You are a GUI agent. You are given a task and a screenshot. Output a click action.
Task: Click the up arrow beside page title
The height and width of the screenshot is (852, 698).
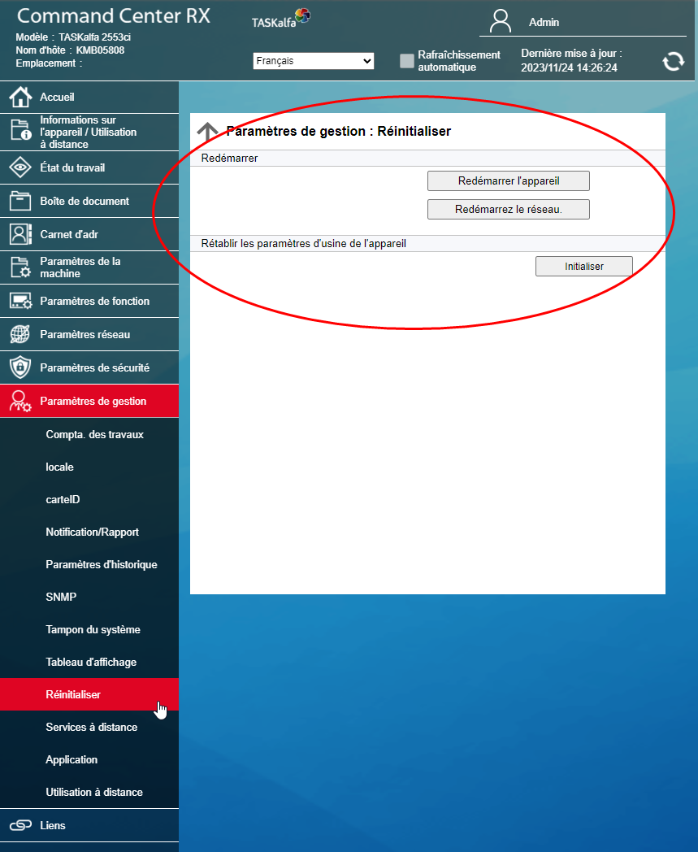(208, 132)
